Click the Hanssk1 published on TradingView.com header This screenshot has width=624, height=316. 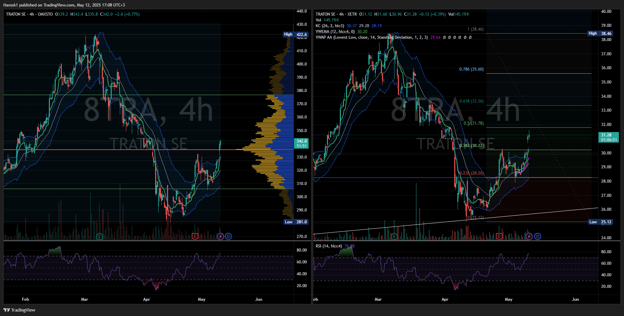point(64,5)
